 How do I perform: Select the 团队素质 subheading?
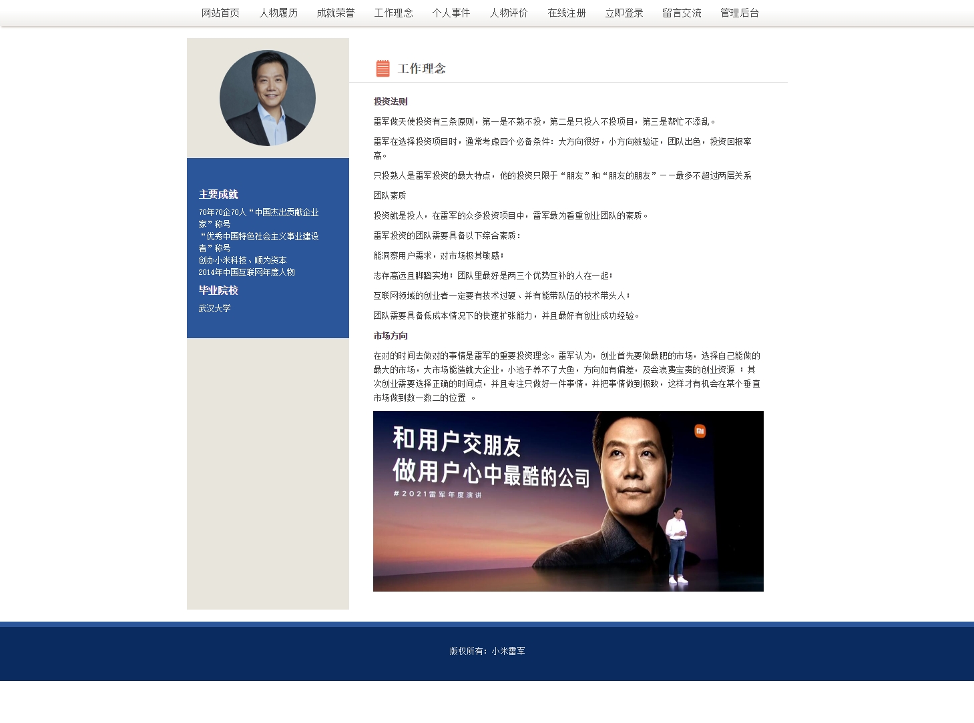click(x=390, y=195)
